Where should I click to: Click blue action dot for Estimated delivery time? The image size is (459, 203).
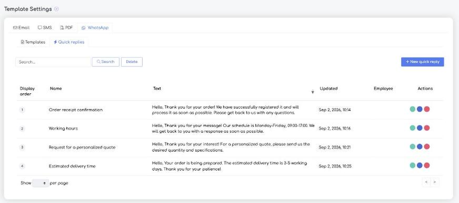coord(420,165)
